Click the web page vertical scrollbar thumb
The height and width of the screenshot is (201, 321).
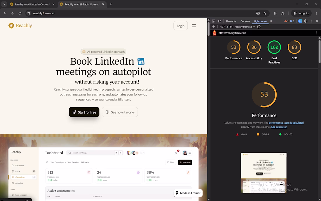point(208,29)
